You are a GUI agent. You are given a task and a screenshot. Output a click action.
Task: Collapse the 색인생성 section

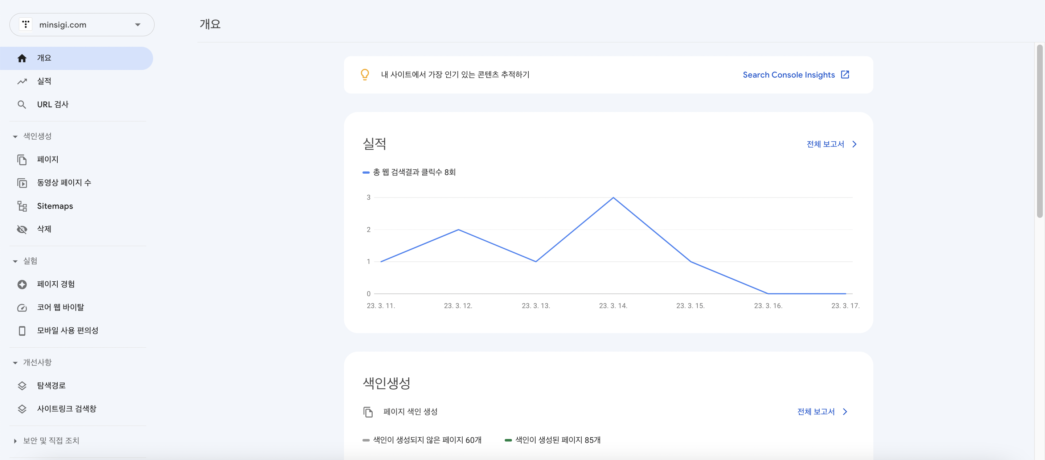pos(15,136)
